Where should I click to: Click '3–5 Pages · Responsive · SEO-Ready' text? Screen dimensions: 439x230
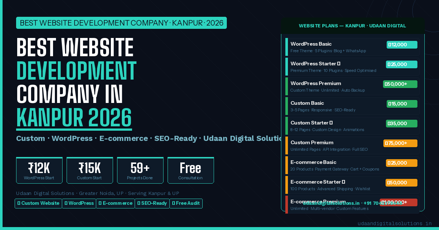(323, 110)
